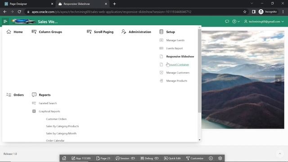Image resolution: width=288 pixels, height=162 pixels.
Task: Open Graphical Reports entry
Action: pyautogui.click(x=49, y=111)
